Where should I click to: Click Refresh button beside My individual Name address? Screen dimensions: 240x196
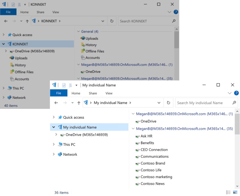(x=168, y=103)
